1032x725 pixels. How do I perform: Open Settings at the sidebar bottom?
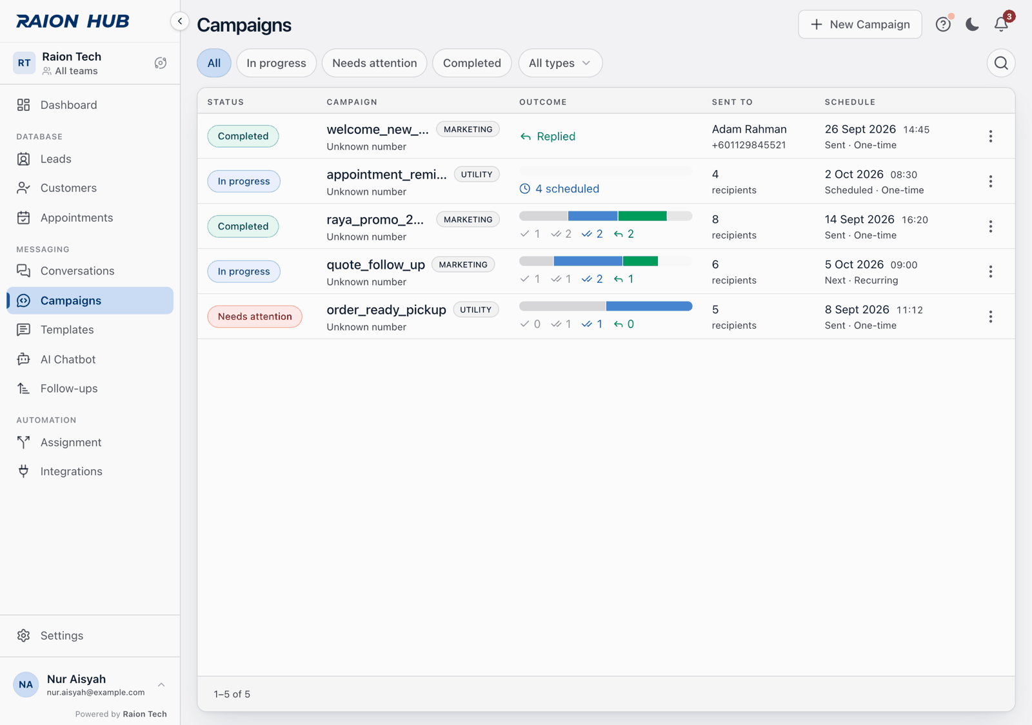(90, 636)
